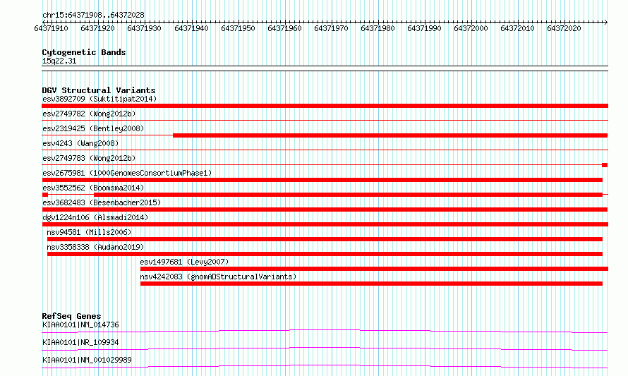Click the small red block ending esv2749783
This screenshot has height=376, width=628.
tap(605, 165)
